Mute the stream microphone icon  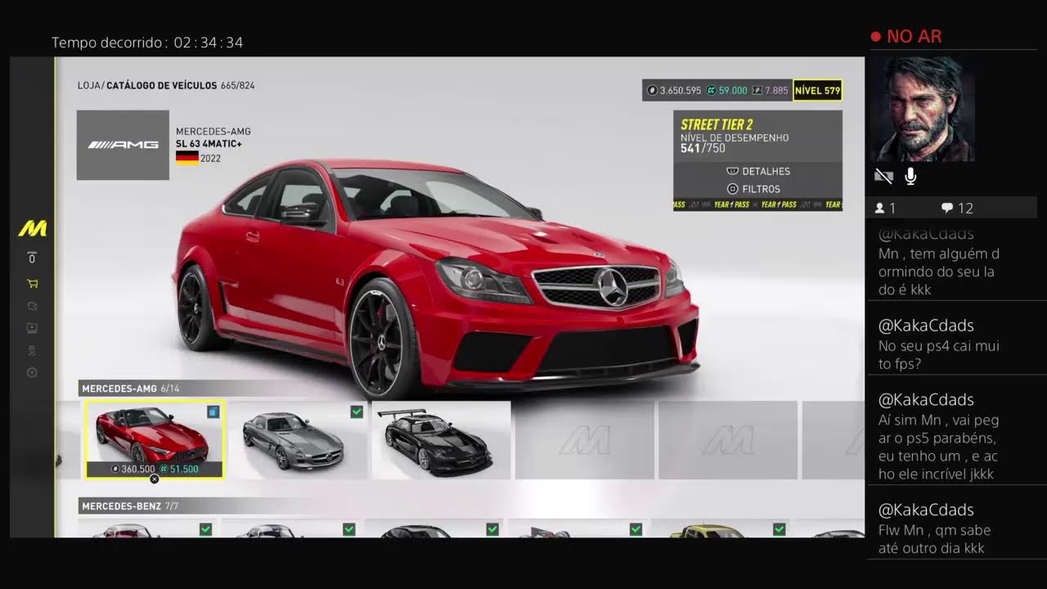tap(910, 176)
